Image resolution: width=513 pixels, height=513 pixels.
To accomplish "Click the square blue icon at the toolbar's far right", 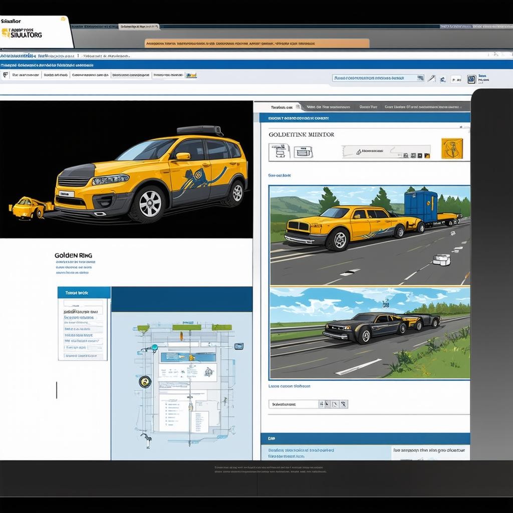I will click(x=471, y=79).
